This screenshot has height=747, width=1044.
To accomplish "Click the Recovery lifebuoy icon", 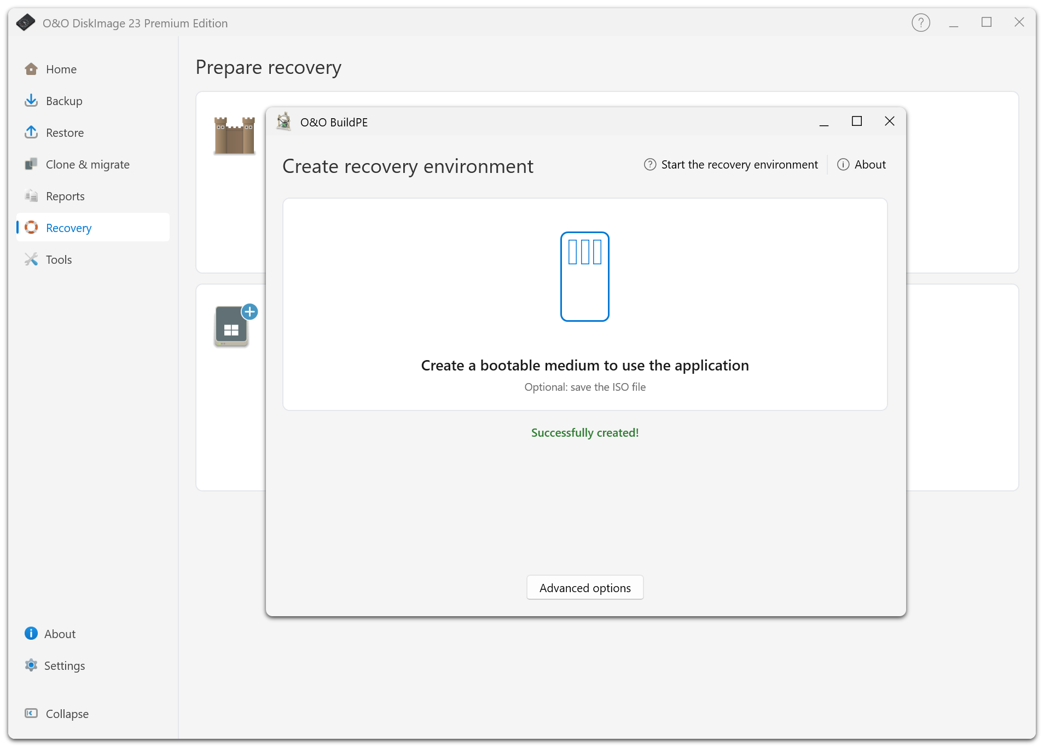I will pos(31,227).
